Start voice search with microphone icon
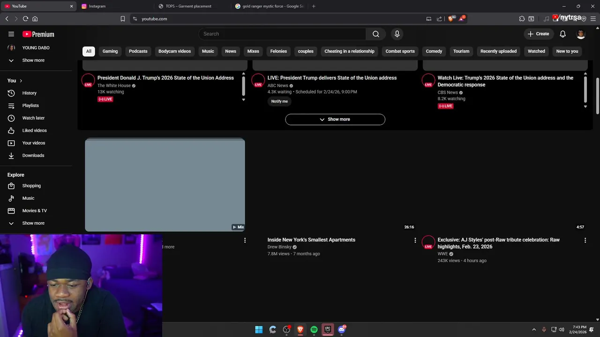 (x=397, y=34)
